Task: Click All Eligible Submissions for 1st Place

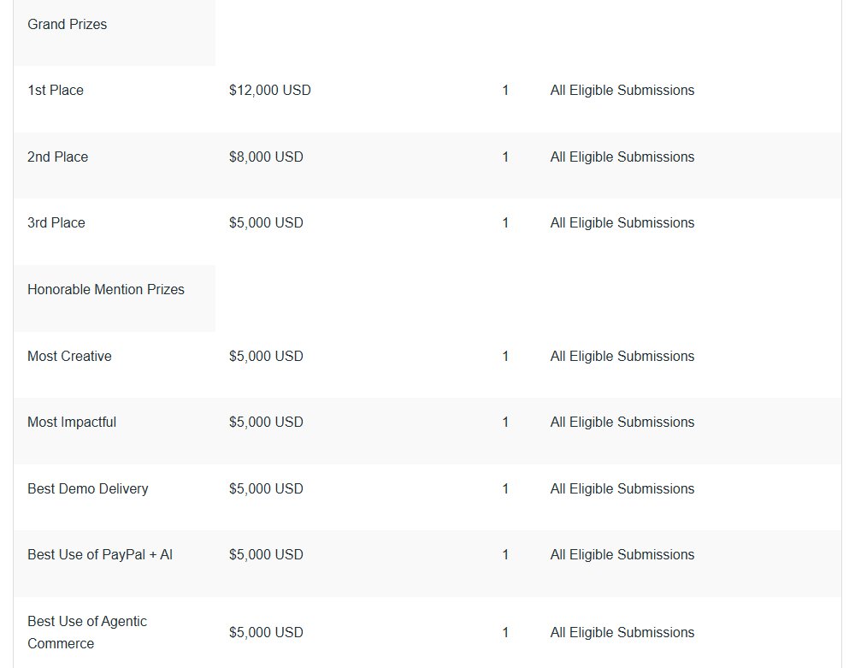Action: (x=622, y=91)
